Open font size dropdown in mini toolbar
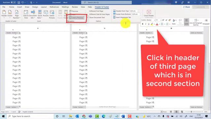 161,20
